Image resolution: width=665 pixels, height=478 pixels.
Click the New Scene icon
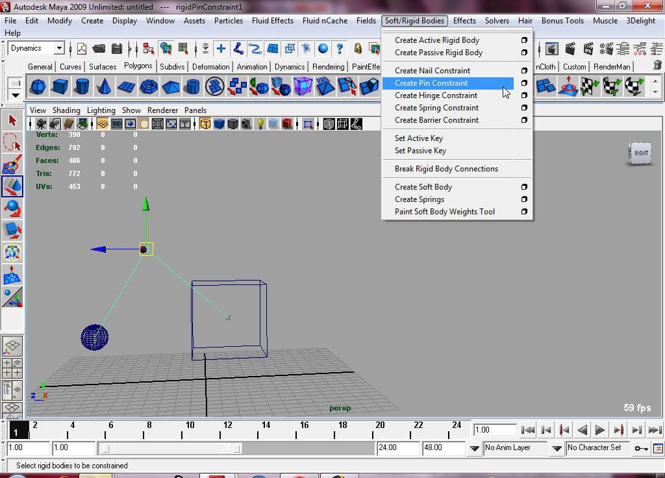click(81, 49)
